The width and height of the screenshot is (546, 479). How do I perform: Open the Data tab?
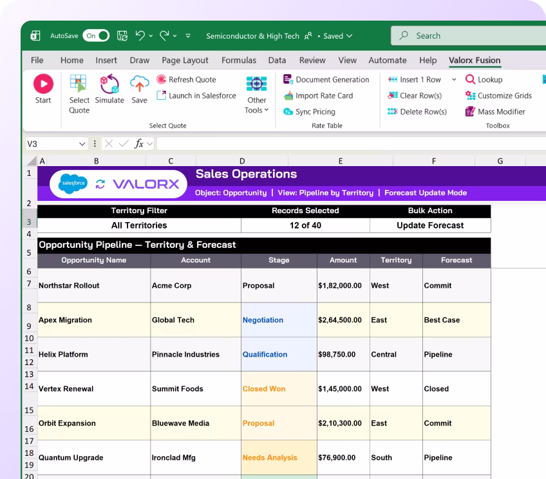[x=277, y=61]
